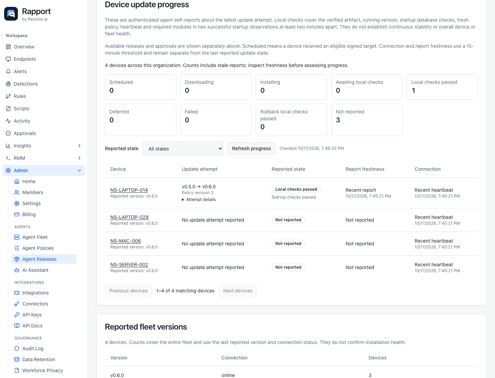Image resolution: width=495 pixels, height=378 pixels.
Task: Click the Members people icon
Action: (x=17, y=192)
